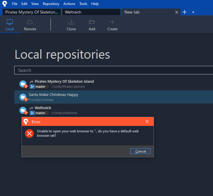Open the Tools menu
Image resolution: width=213 pixels, height=196 pixels.
(83, 4)
